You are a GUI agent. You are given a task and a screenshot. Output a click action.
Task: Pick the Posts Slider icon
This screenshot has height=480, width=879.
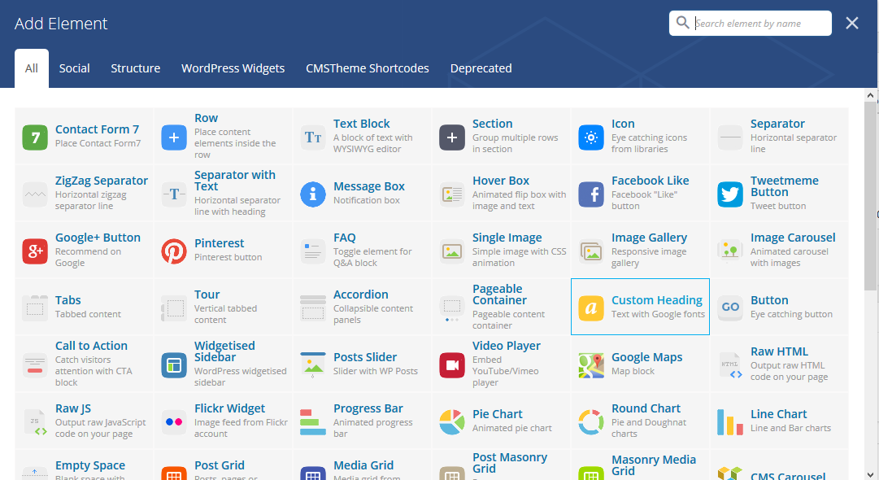click(x=313, y=365)
